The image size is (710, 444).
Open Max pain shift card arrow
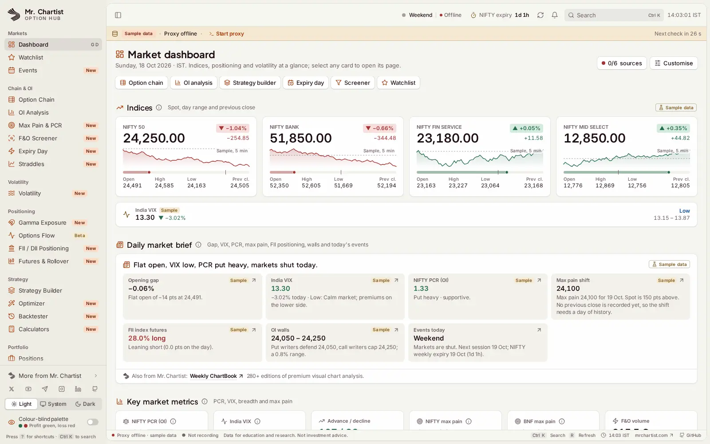[682, 280]
